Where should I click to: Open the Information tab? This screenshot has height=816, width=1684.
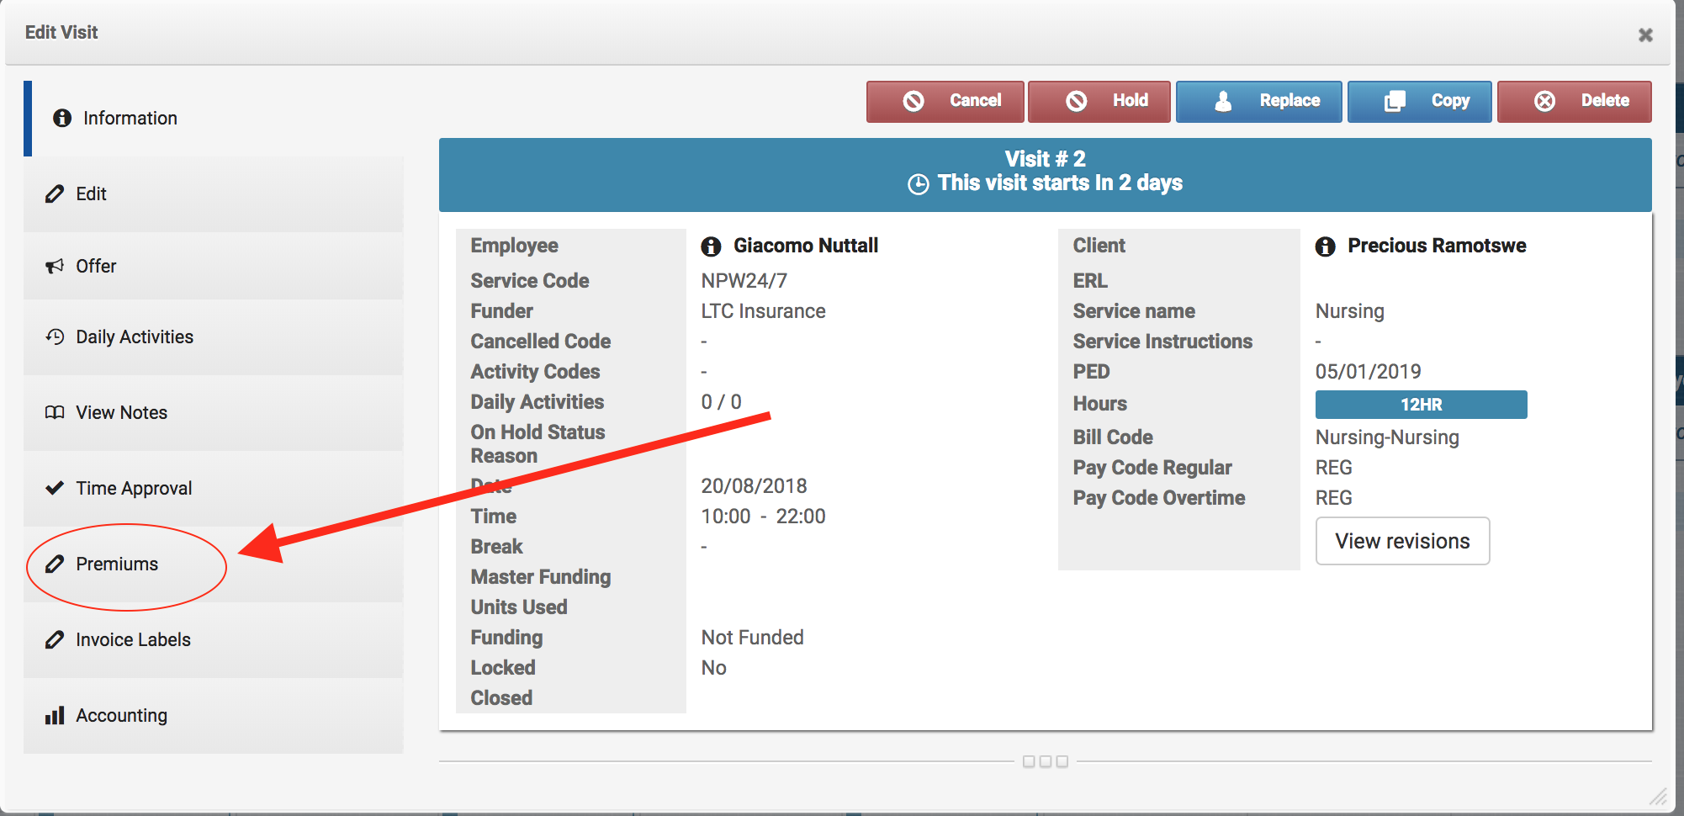(x=130, y=118)
